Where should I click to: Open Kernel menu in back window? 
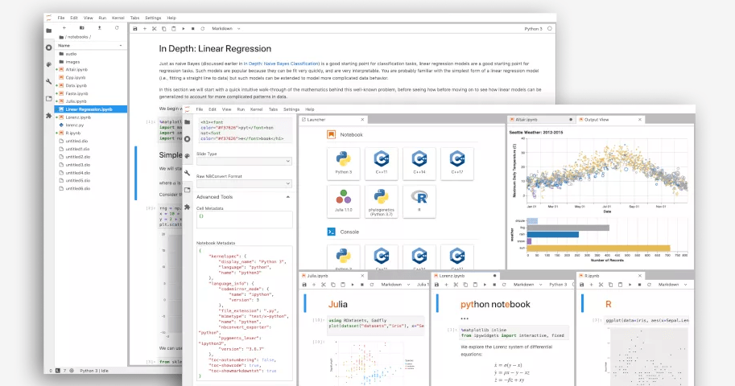pyautogui.click(x=118, y=18)
